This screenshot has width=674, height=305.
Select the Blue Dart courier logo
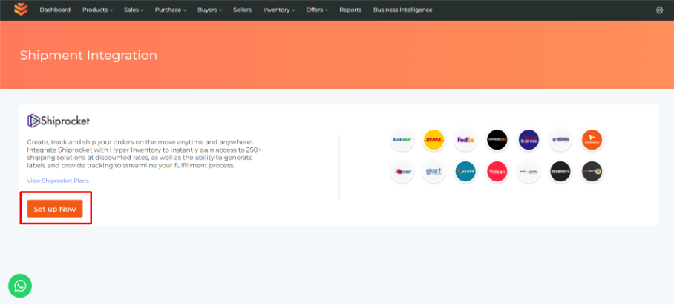click(402, 140)
